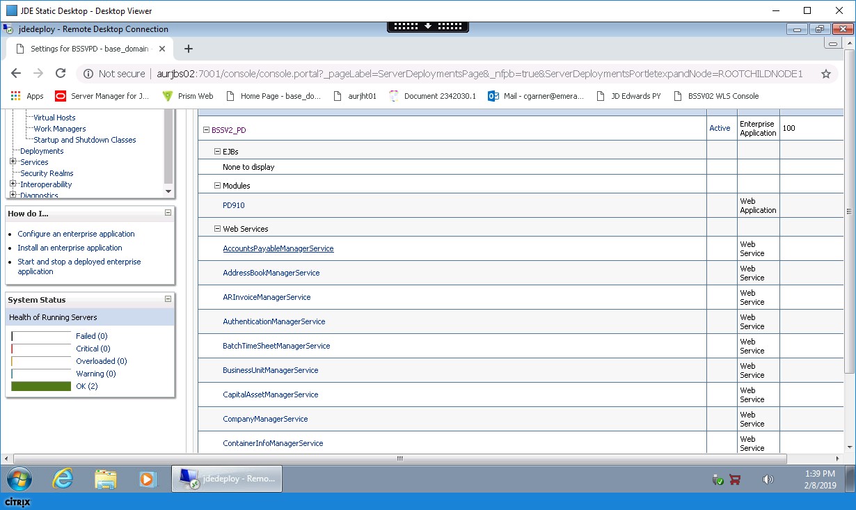Collapse the Modules section

coord(217,186)
